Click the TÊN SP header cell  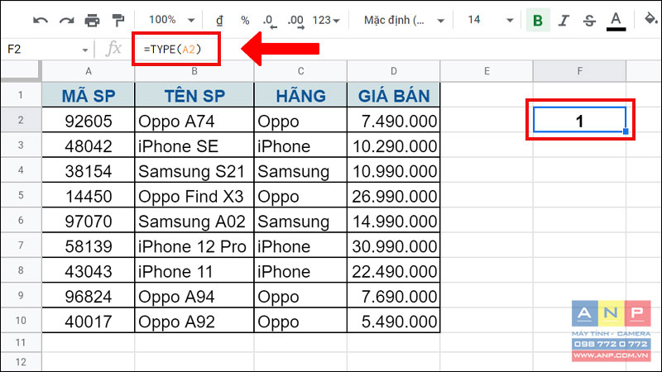[194, 95]
